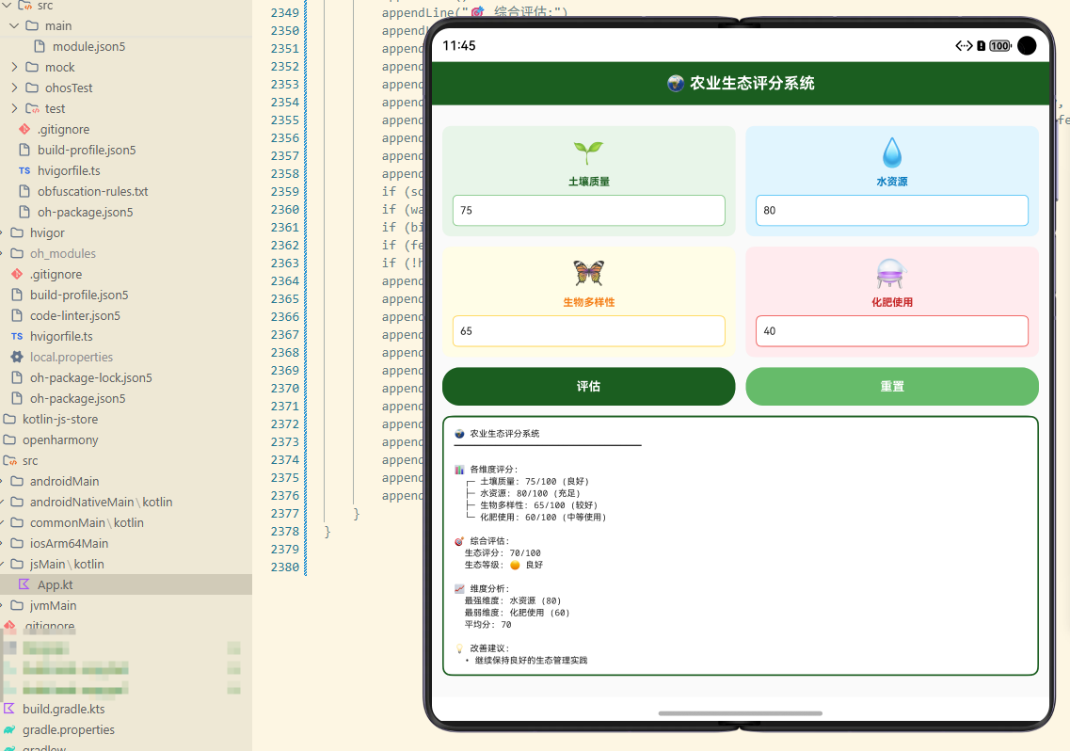Click the hvigor folder icon

coord(17,232)
